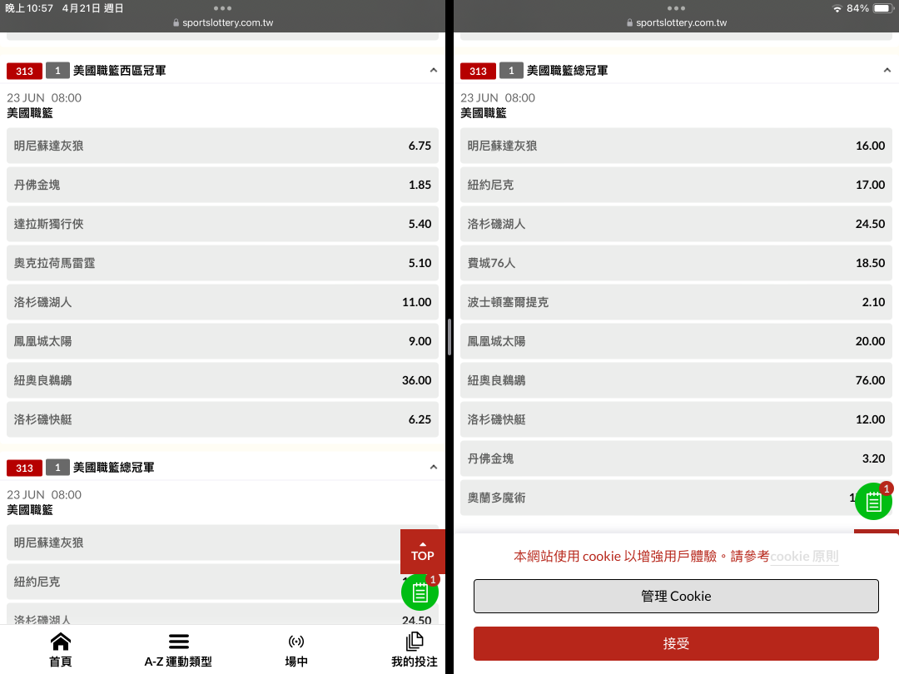
Task: Open the green bet slip icon in right window
Action: pos(873,501)
